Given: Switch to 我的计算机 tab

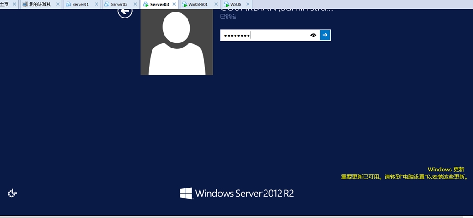Looking at the screenshot, I should (x=41, y=4).
